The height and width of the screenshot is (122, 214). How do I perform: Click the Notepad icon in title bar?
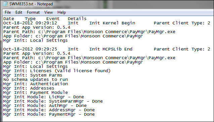tap(5, 4)
